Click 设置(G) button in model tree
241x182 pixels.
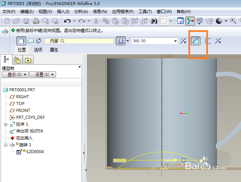point(43,75)
